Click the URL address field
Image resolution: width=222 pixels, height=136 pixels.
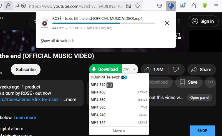[75, 6]
